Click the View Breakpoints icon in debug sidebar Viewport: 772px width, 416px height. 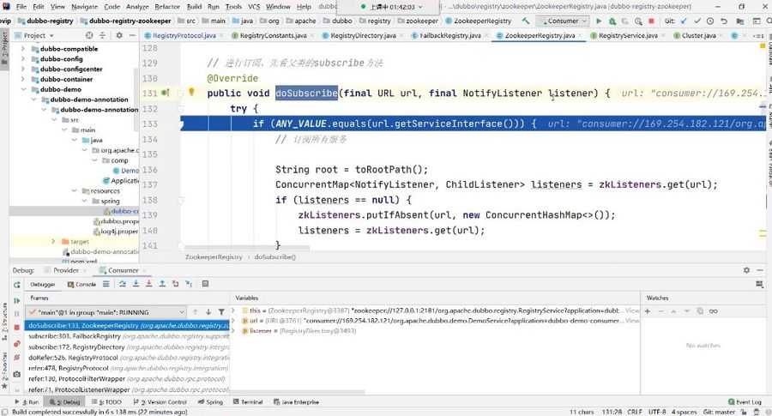(x=17, y=344)
